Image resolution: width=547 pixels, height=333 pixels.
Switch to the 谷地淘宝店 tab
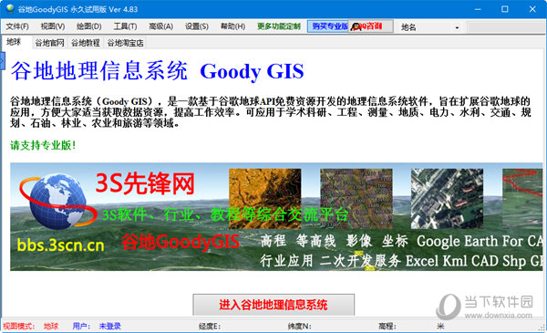125,43
